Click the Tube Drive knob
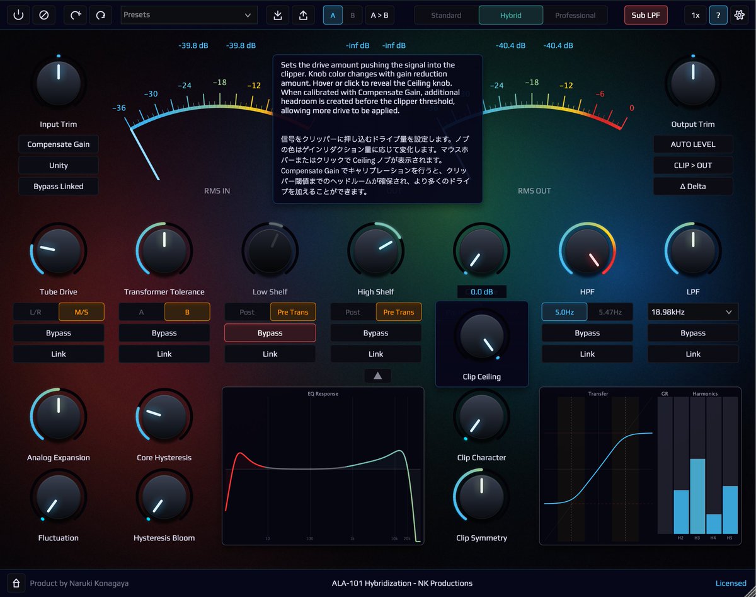 click(x=59, y=251)
